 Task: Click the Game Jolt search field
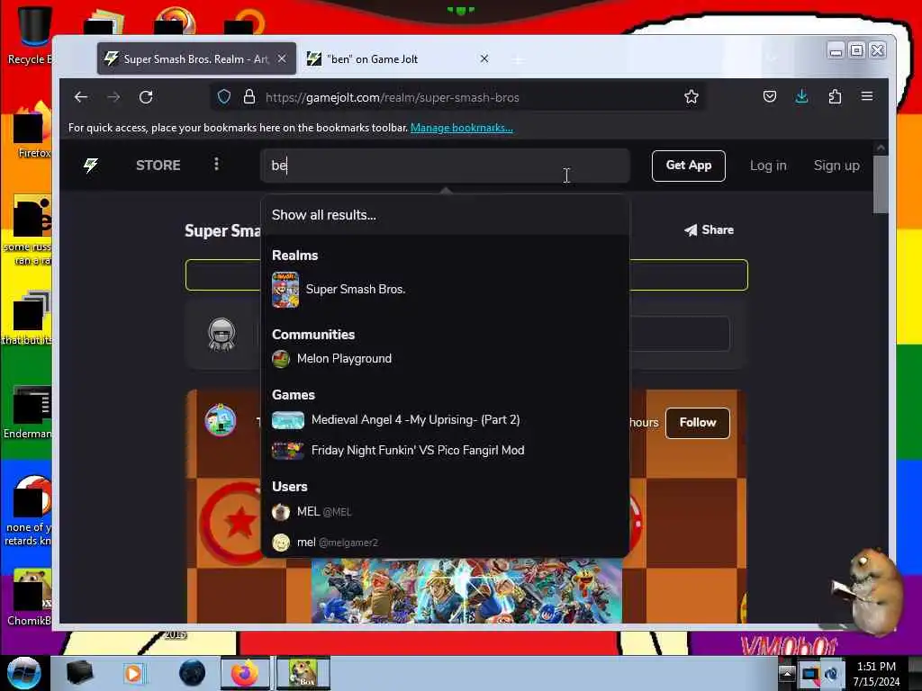coord(445,166)
